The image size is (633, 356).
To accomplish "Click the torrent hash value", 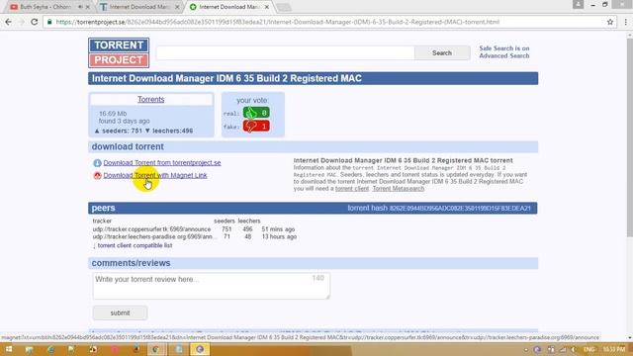I will 460,209.
